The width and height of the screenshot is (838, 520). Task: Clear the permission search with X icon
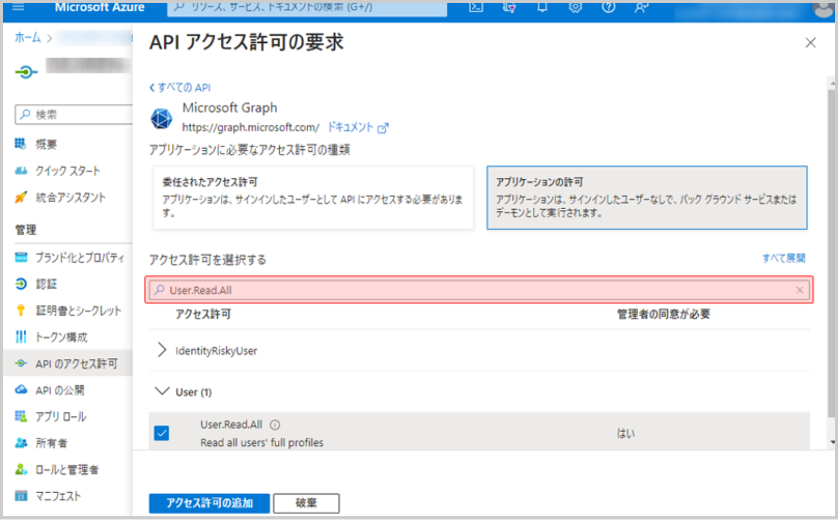click(799, 290)
